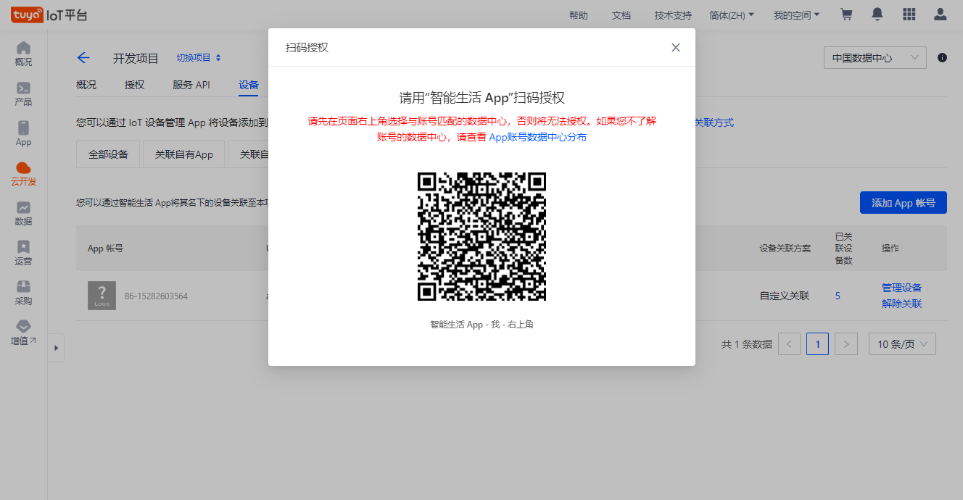This screenshot has height=500, width=963.
Task: Go to the previous page arrow
Action: click(x=789, y=344)
